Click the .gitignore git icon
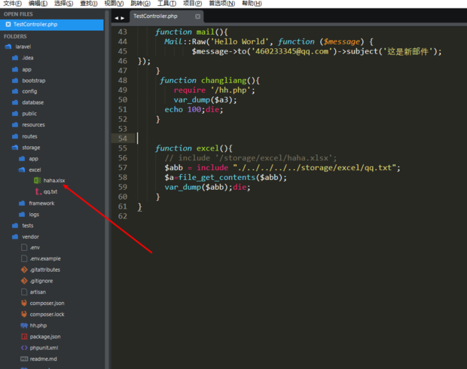 coord(24,281)
